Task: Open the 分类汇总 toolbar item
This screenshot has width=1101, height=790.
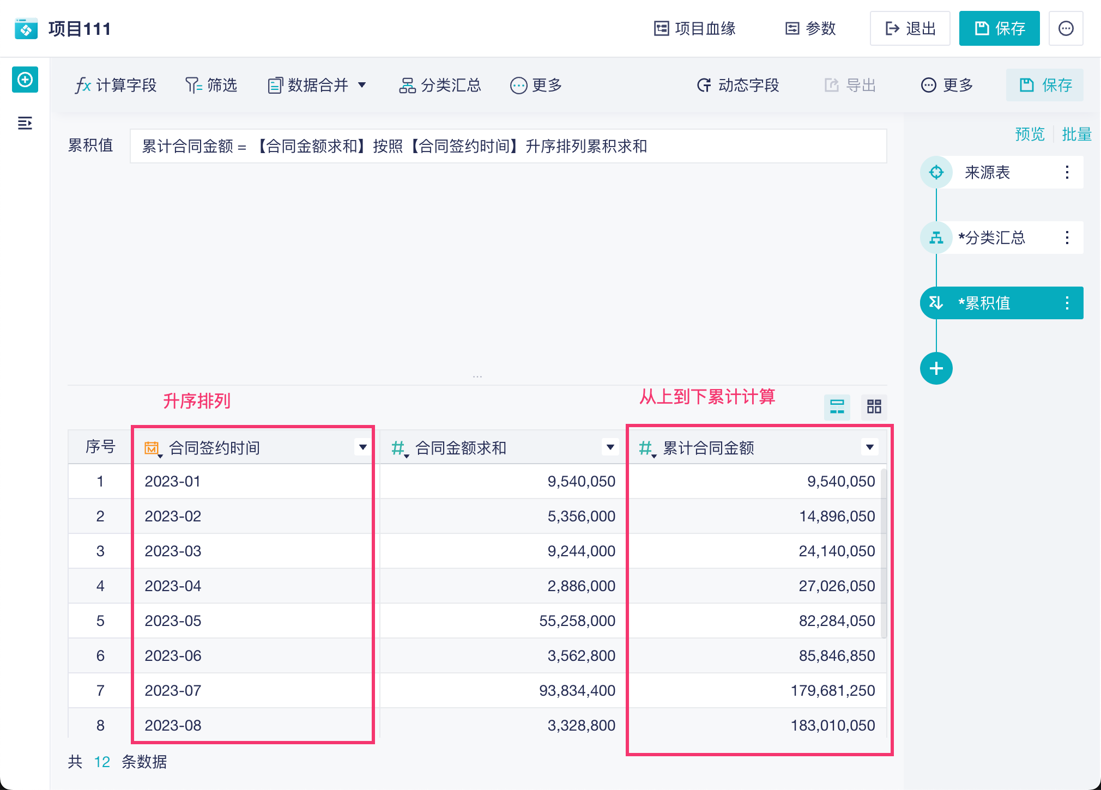Action: (440, 85)
